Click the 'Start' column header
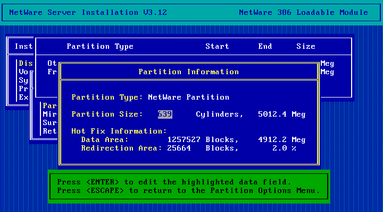Viewport: 383px width, 212px height. tap(217, 46)
